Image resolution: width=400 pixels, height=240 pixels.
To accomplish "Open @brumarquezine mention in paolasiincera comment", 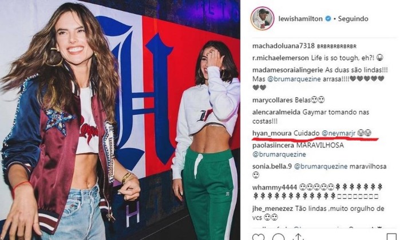I will [x=279, y=154].
